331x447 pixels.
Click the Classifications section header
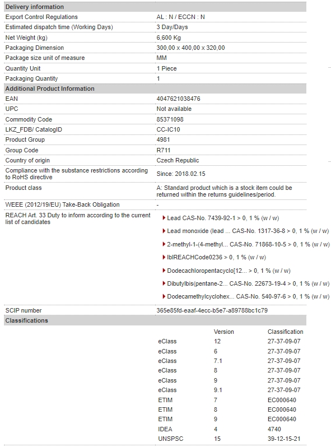(155, 320)
